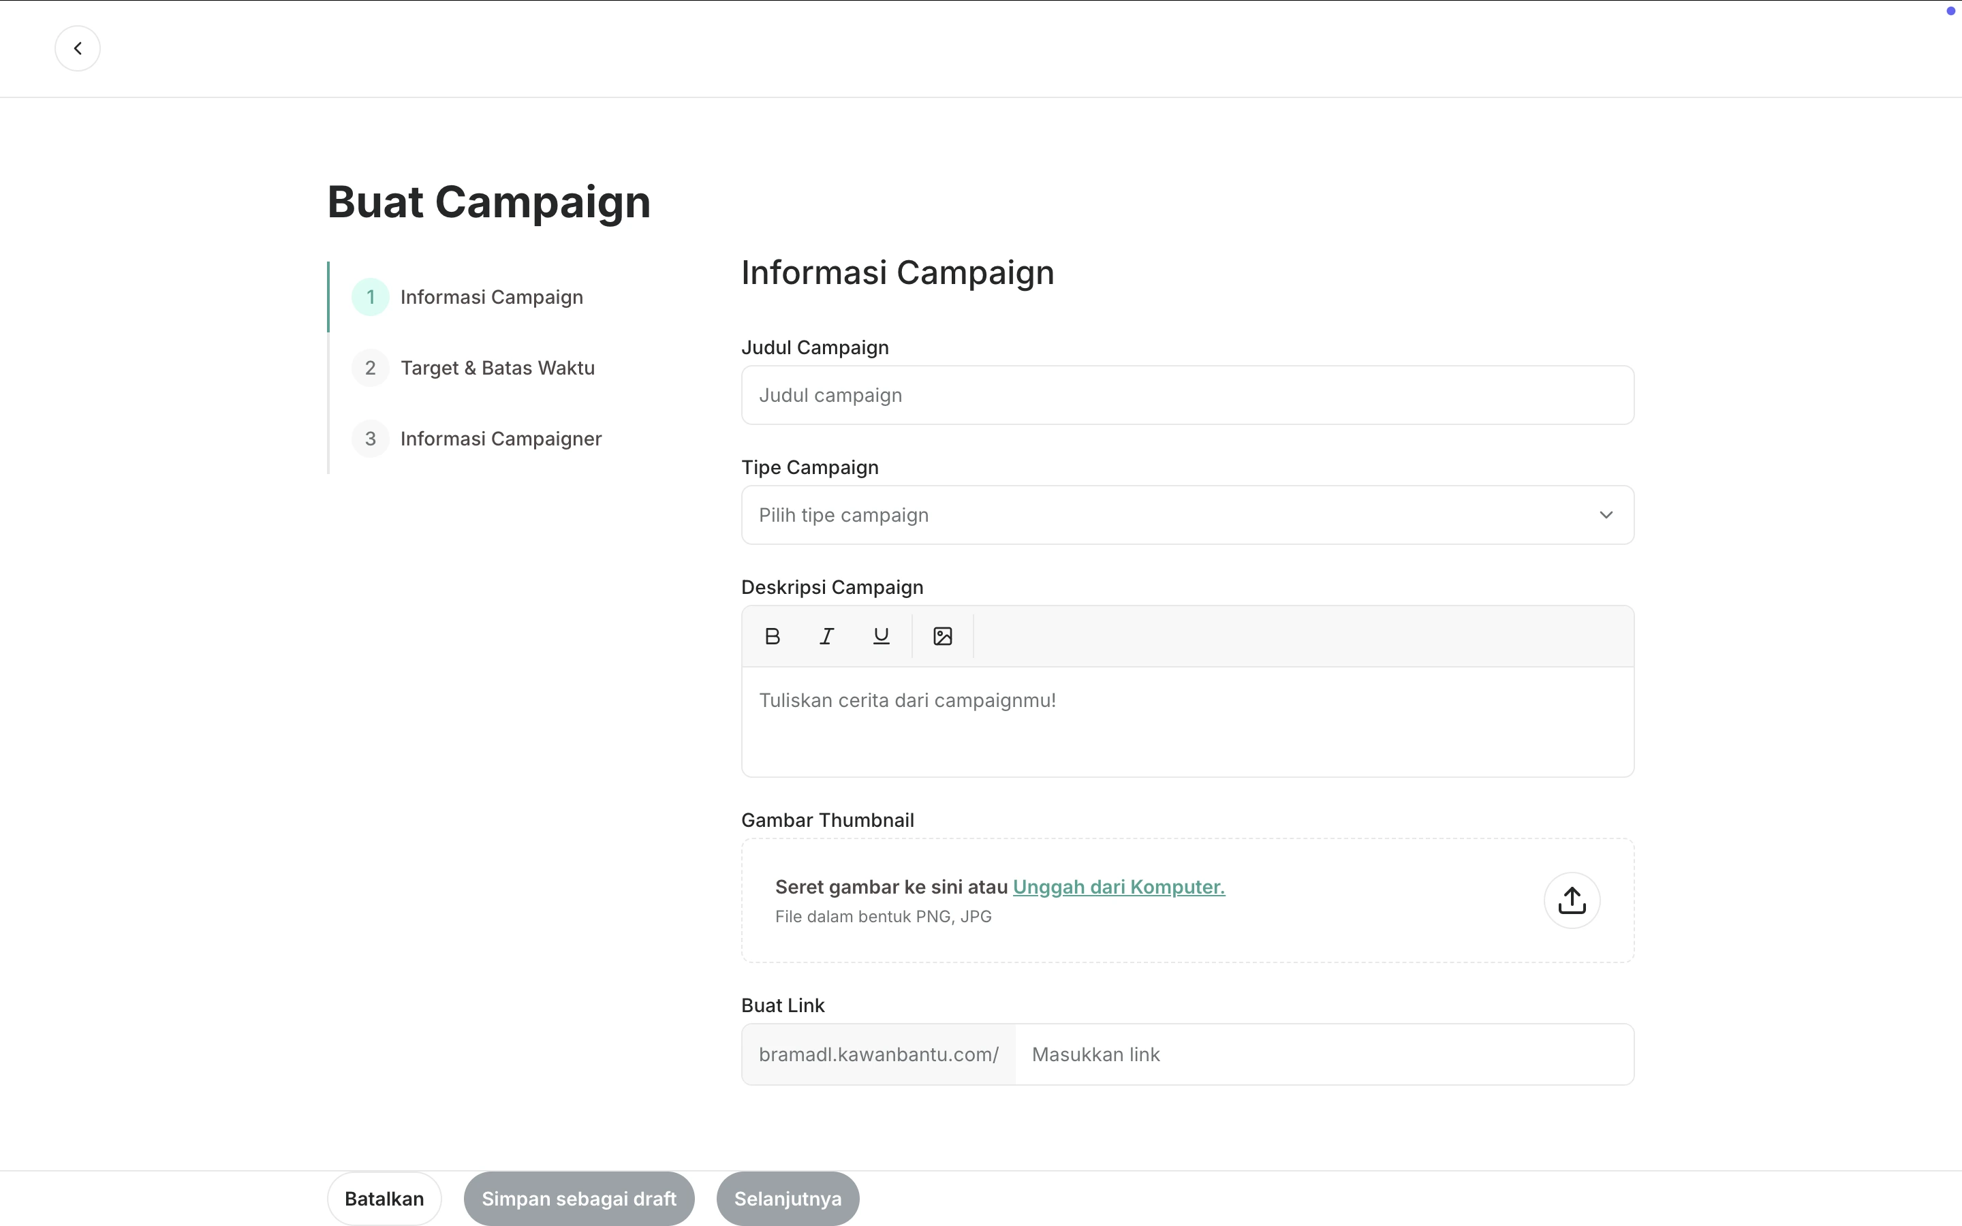
Task: Click the Buat Campaign page heading
Action: (489, 202)
